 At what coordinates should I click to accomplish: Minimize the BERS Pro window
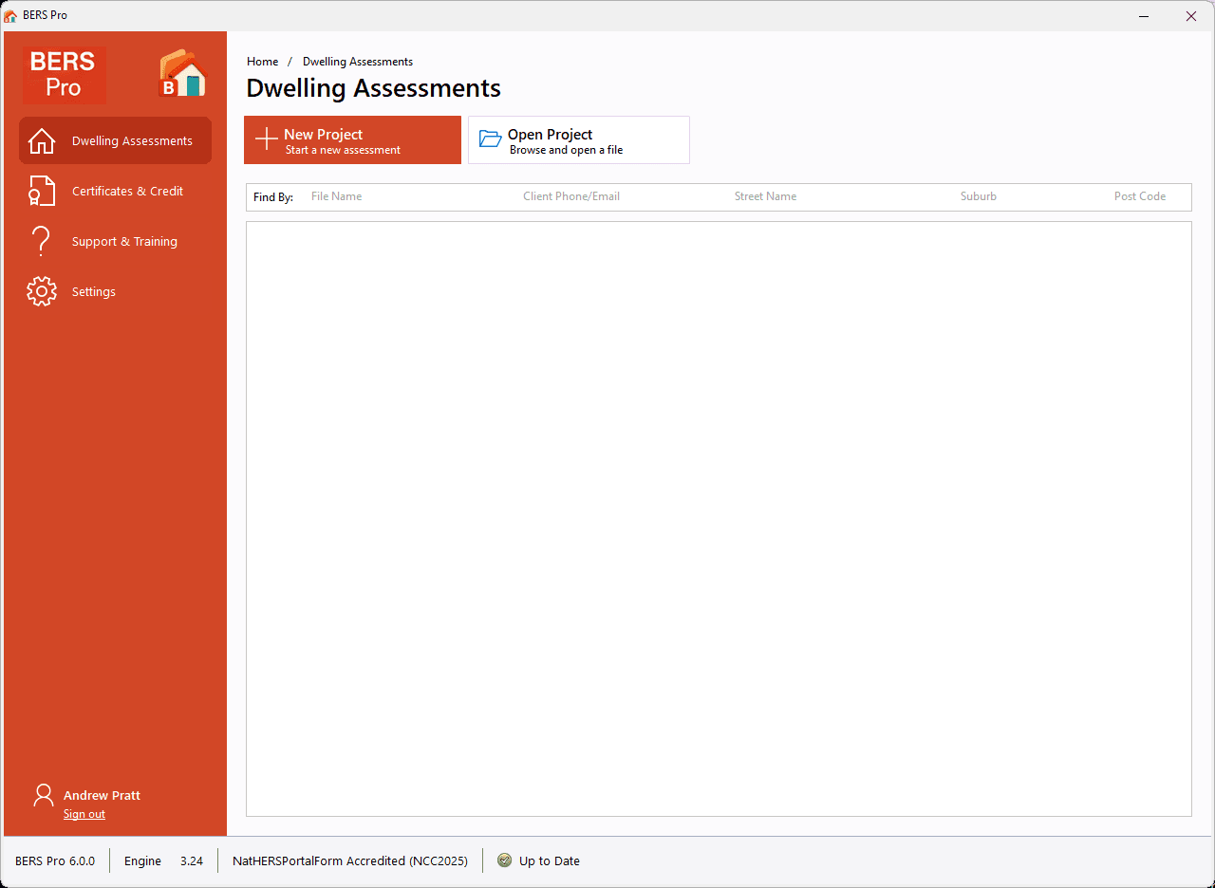[x=1144, y=15]
